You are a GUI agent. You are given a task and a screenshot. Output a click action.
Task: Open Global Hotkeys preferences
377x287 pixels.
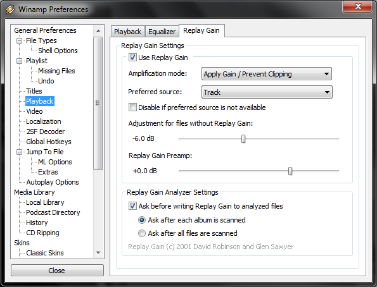tap(49, 142)
